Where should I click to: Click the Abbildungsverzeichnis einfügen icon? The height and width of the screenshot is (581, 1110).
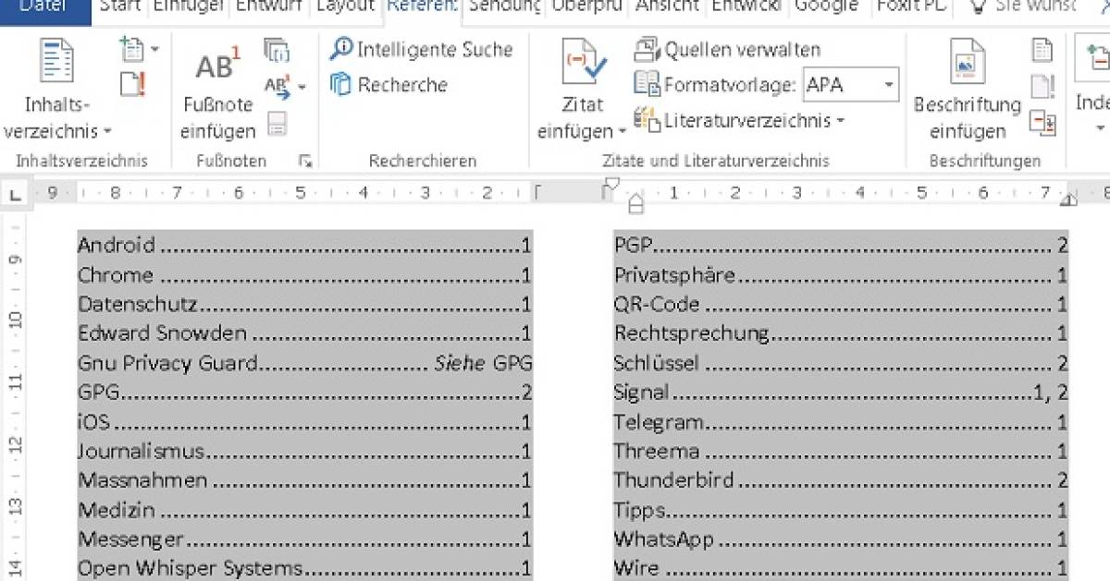(x=1042, y=50)
